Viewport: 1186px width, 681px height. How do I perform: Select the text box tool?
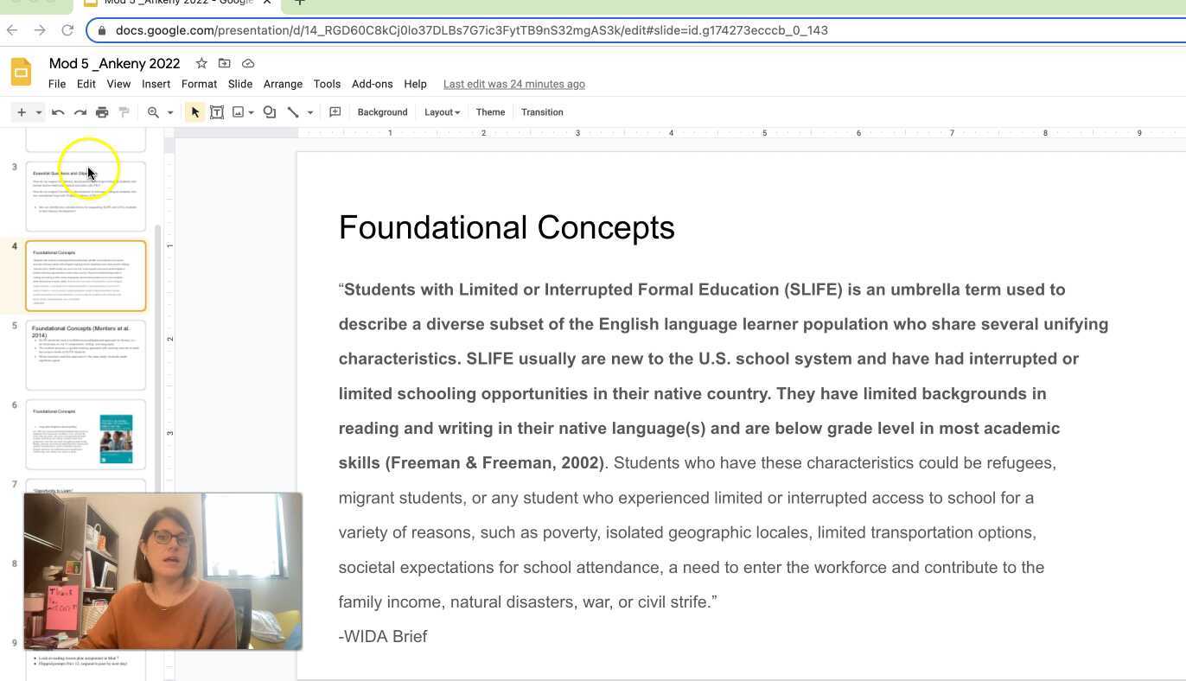click(217, 112)
